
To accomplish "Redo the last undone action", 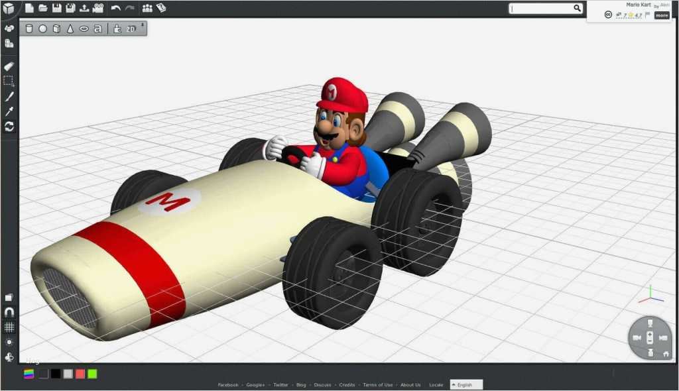I will (129, 8).
